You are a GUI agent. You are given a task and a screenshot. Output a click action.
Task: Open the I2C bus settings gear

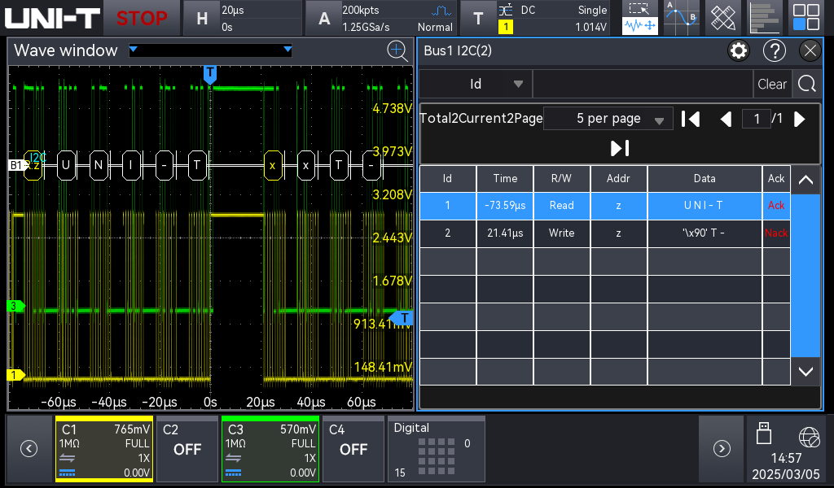(739, 51)
